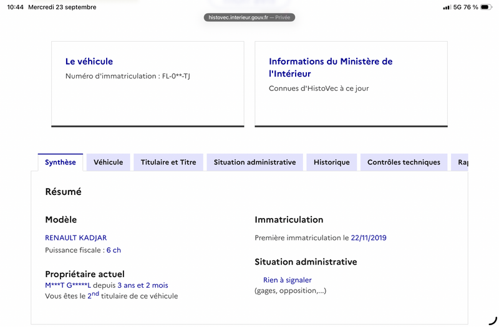Click the Rien à signaler status
499x327 pixels.
click(288, 280)
